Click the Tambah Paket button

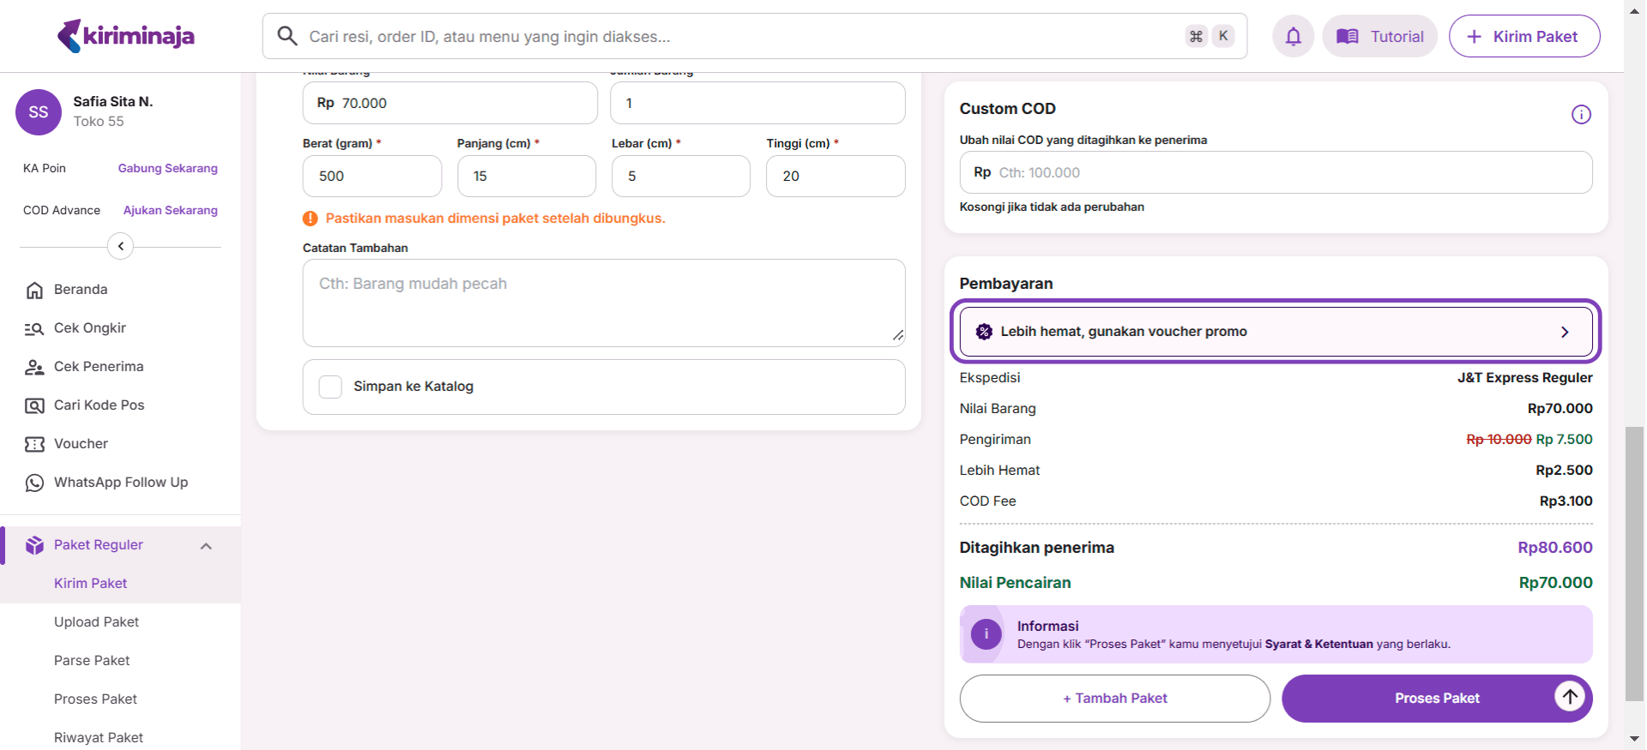pyautogui.click(x=1114, y=699)
